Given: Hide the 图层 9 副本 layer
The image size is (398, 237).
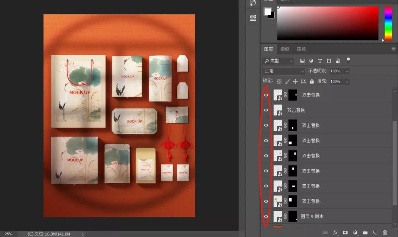Looking at the screenshot, I should coord(266,216).
